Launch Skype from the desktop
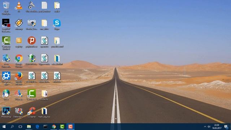 (57, 23)
